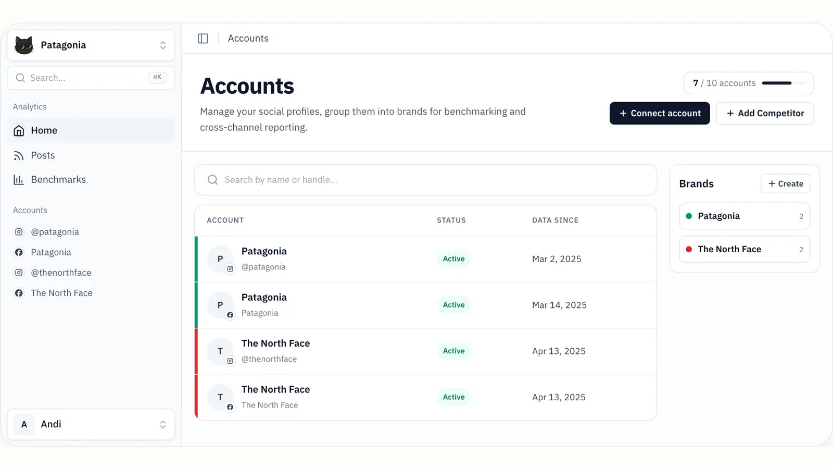Click the Connect account button
This screenshot has height=469, width=833.
pos(660,114)
